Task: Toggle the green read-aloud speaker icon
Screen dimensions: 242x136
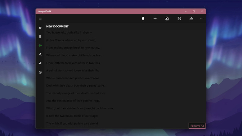Action: (x=40, y=46)
